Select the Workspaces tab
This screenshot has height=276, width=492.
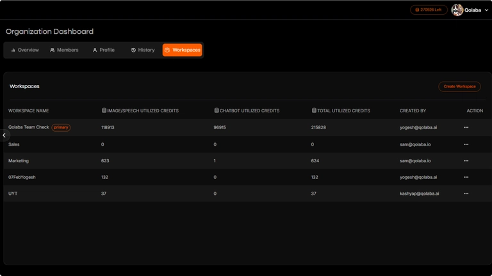(x=183, y=50)
